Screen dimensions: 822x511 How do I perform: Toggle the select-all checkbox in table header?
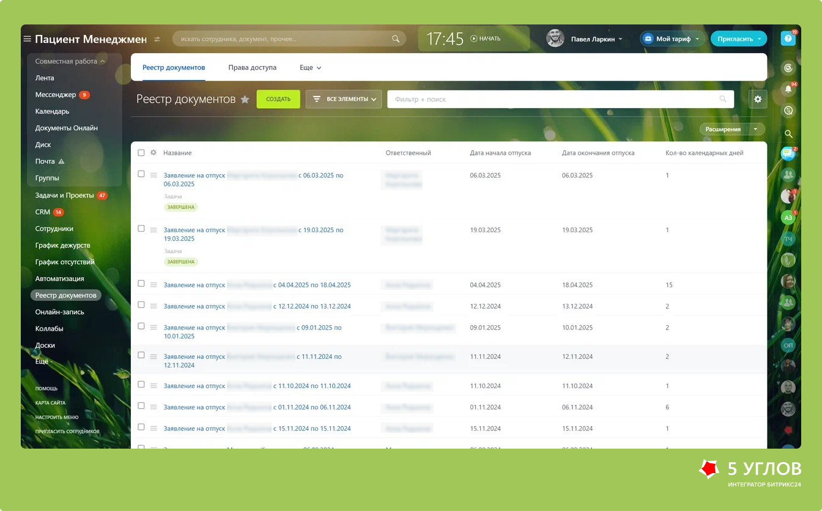point(141,153)
